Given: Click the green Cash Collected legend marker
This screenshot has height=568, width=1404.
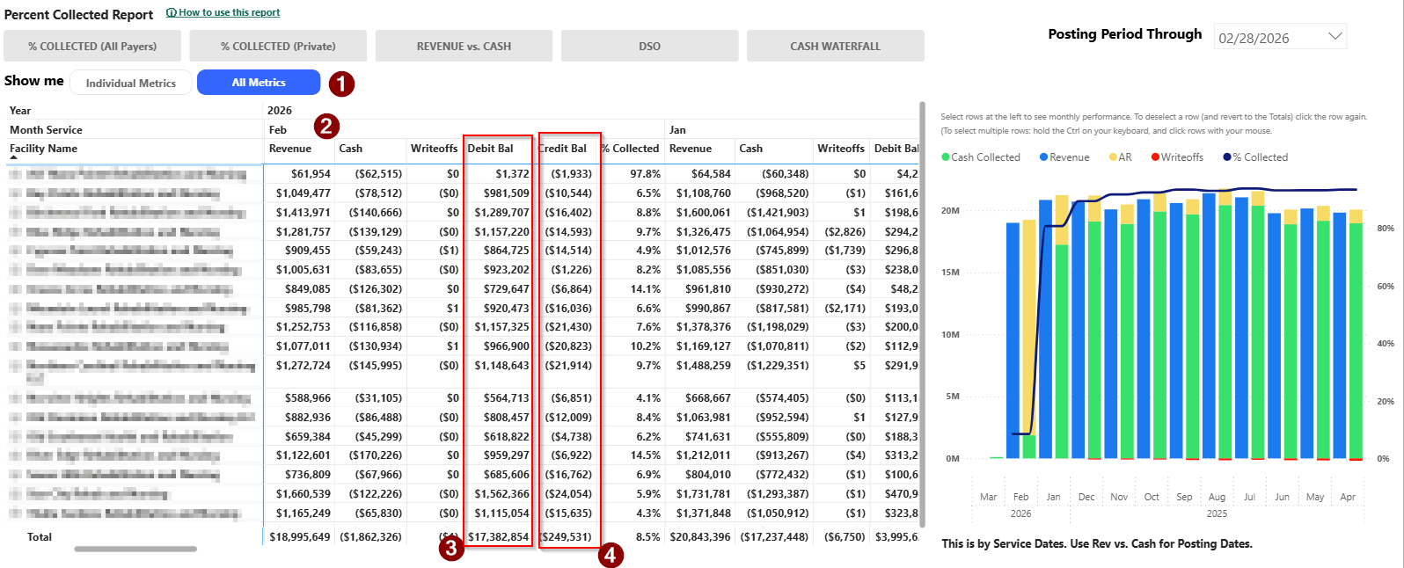Looking at the screenshot, I should pyautogui.click(x=946, y=157).
